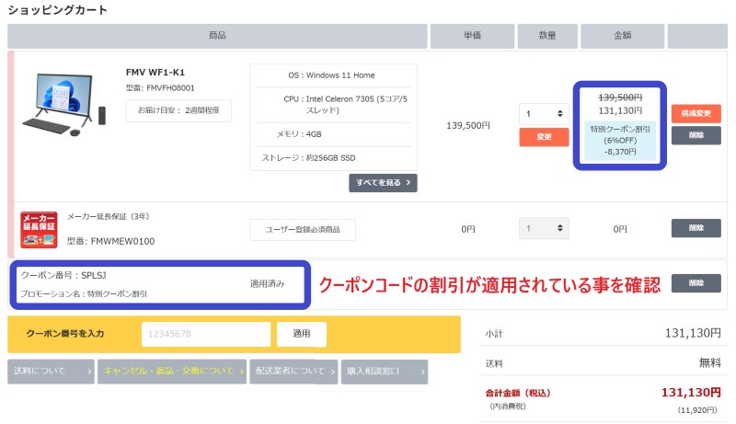Click the FMV WF1-K1 product name
The image size is (736, 424).
(155, 73)
